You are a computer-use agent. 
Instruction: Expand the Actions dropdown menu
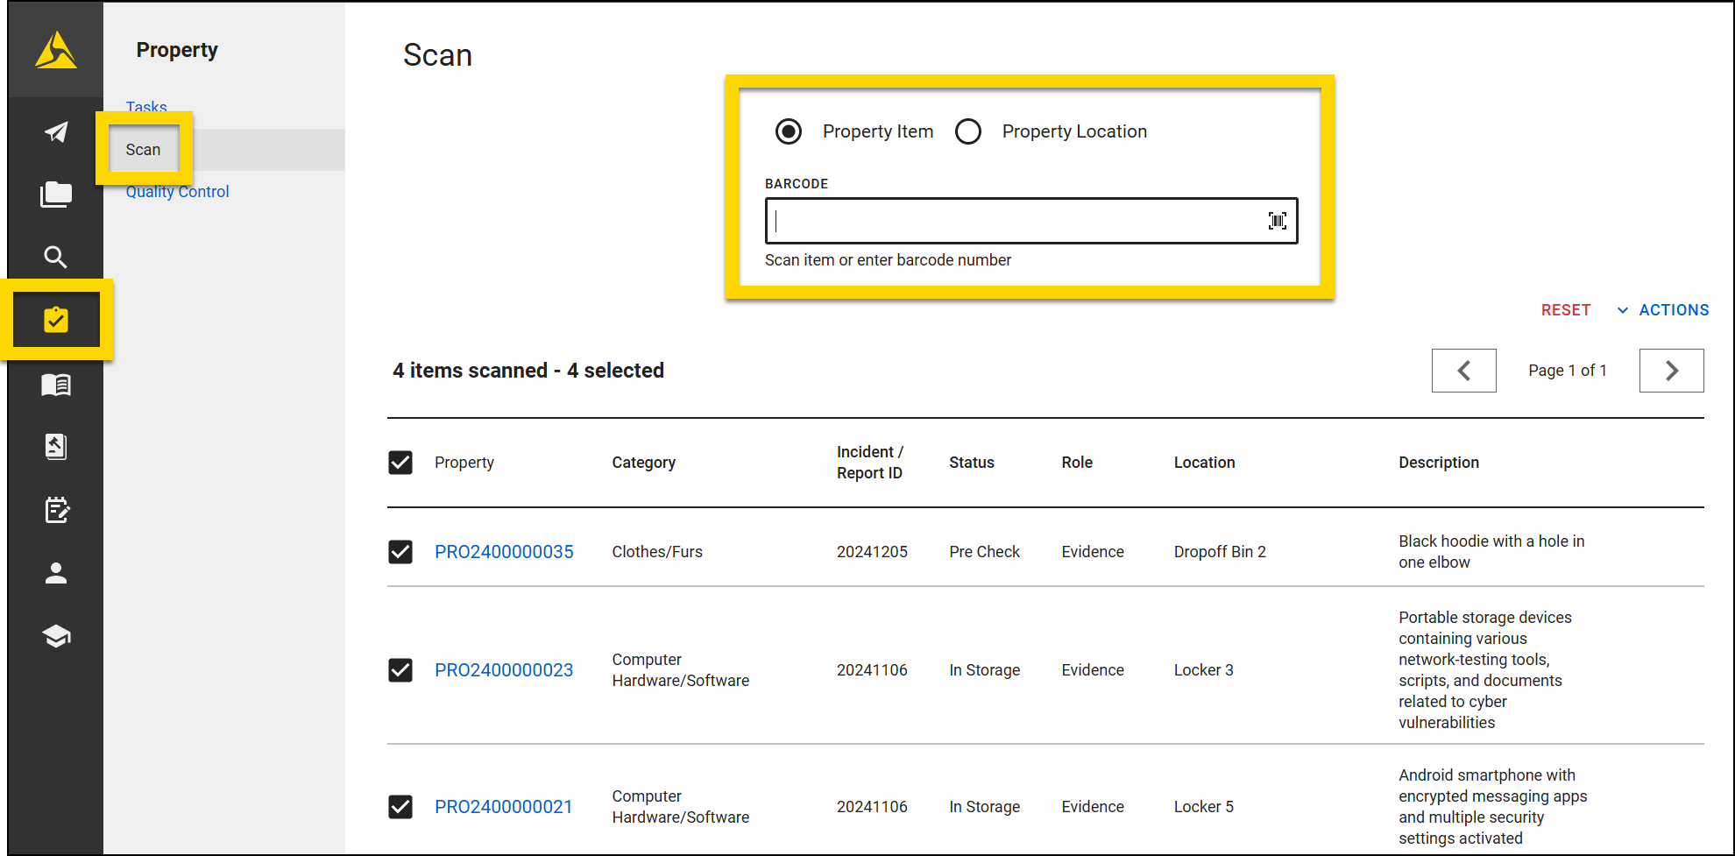coord(1662,310)
